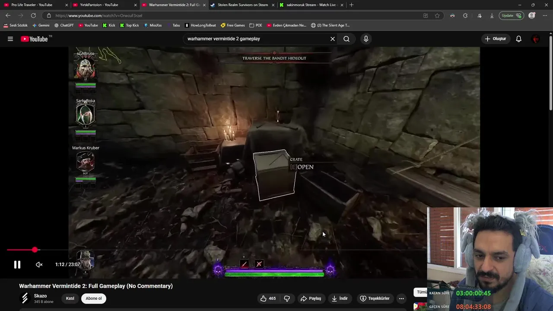Image resolution: width=553 pixels, height=311 pixels.
Task: Open the account avatar menu
Action: click(x=536, y=39)
